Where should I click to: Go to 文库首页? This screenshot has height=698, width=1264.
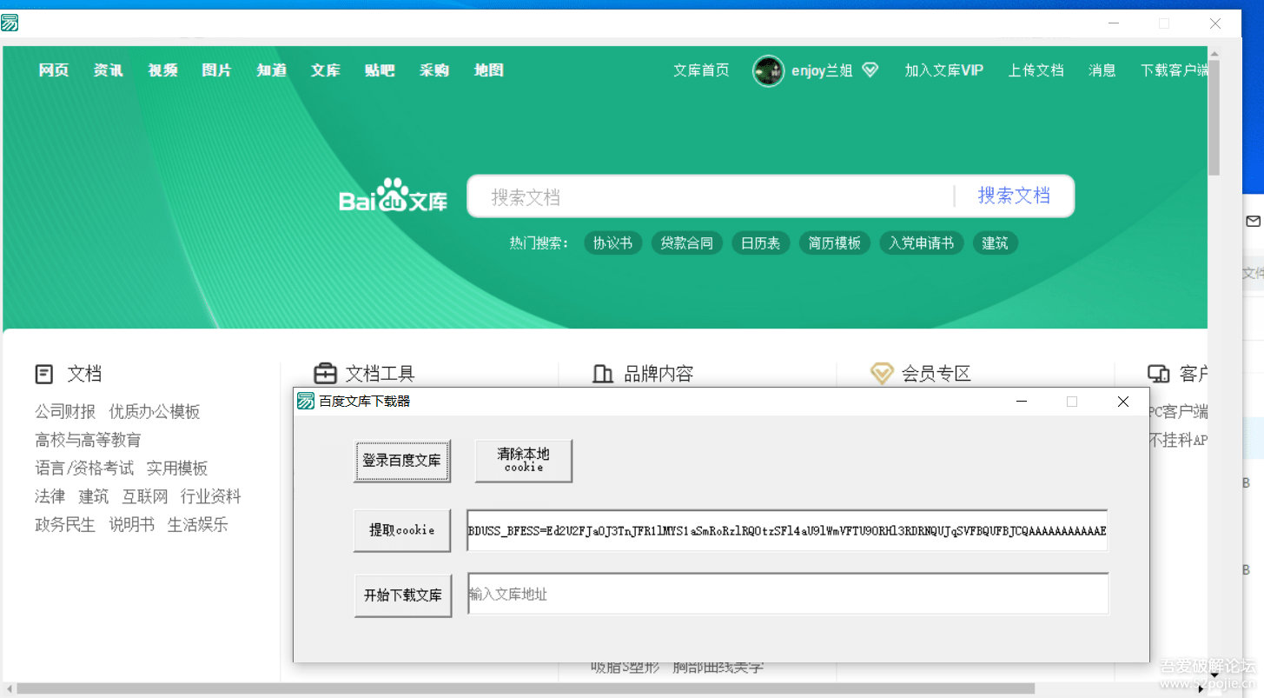701,70
